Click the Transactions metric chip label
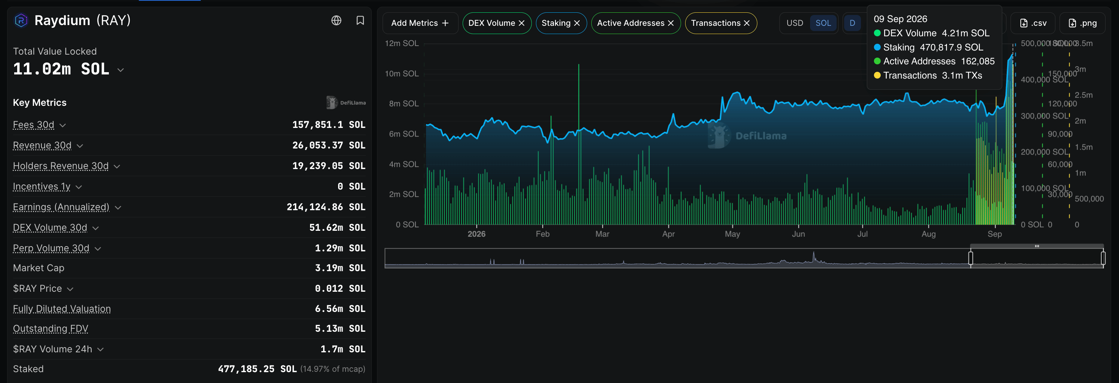 [716, 23]
